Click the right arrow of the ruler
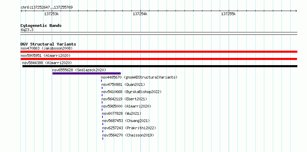Screen dimensions: 307x152 296,11
